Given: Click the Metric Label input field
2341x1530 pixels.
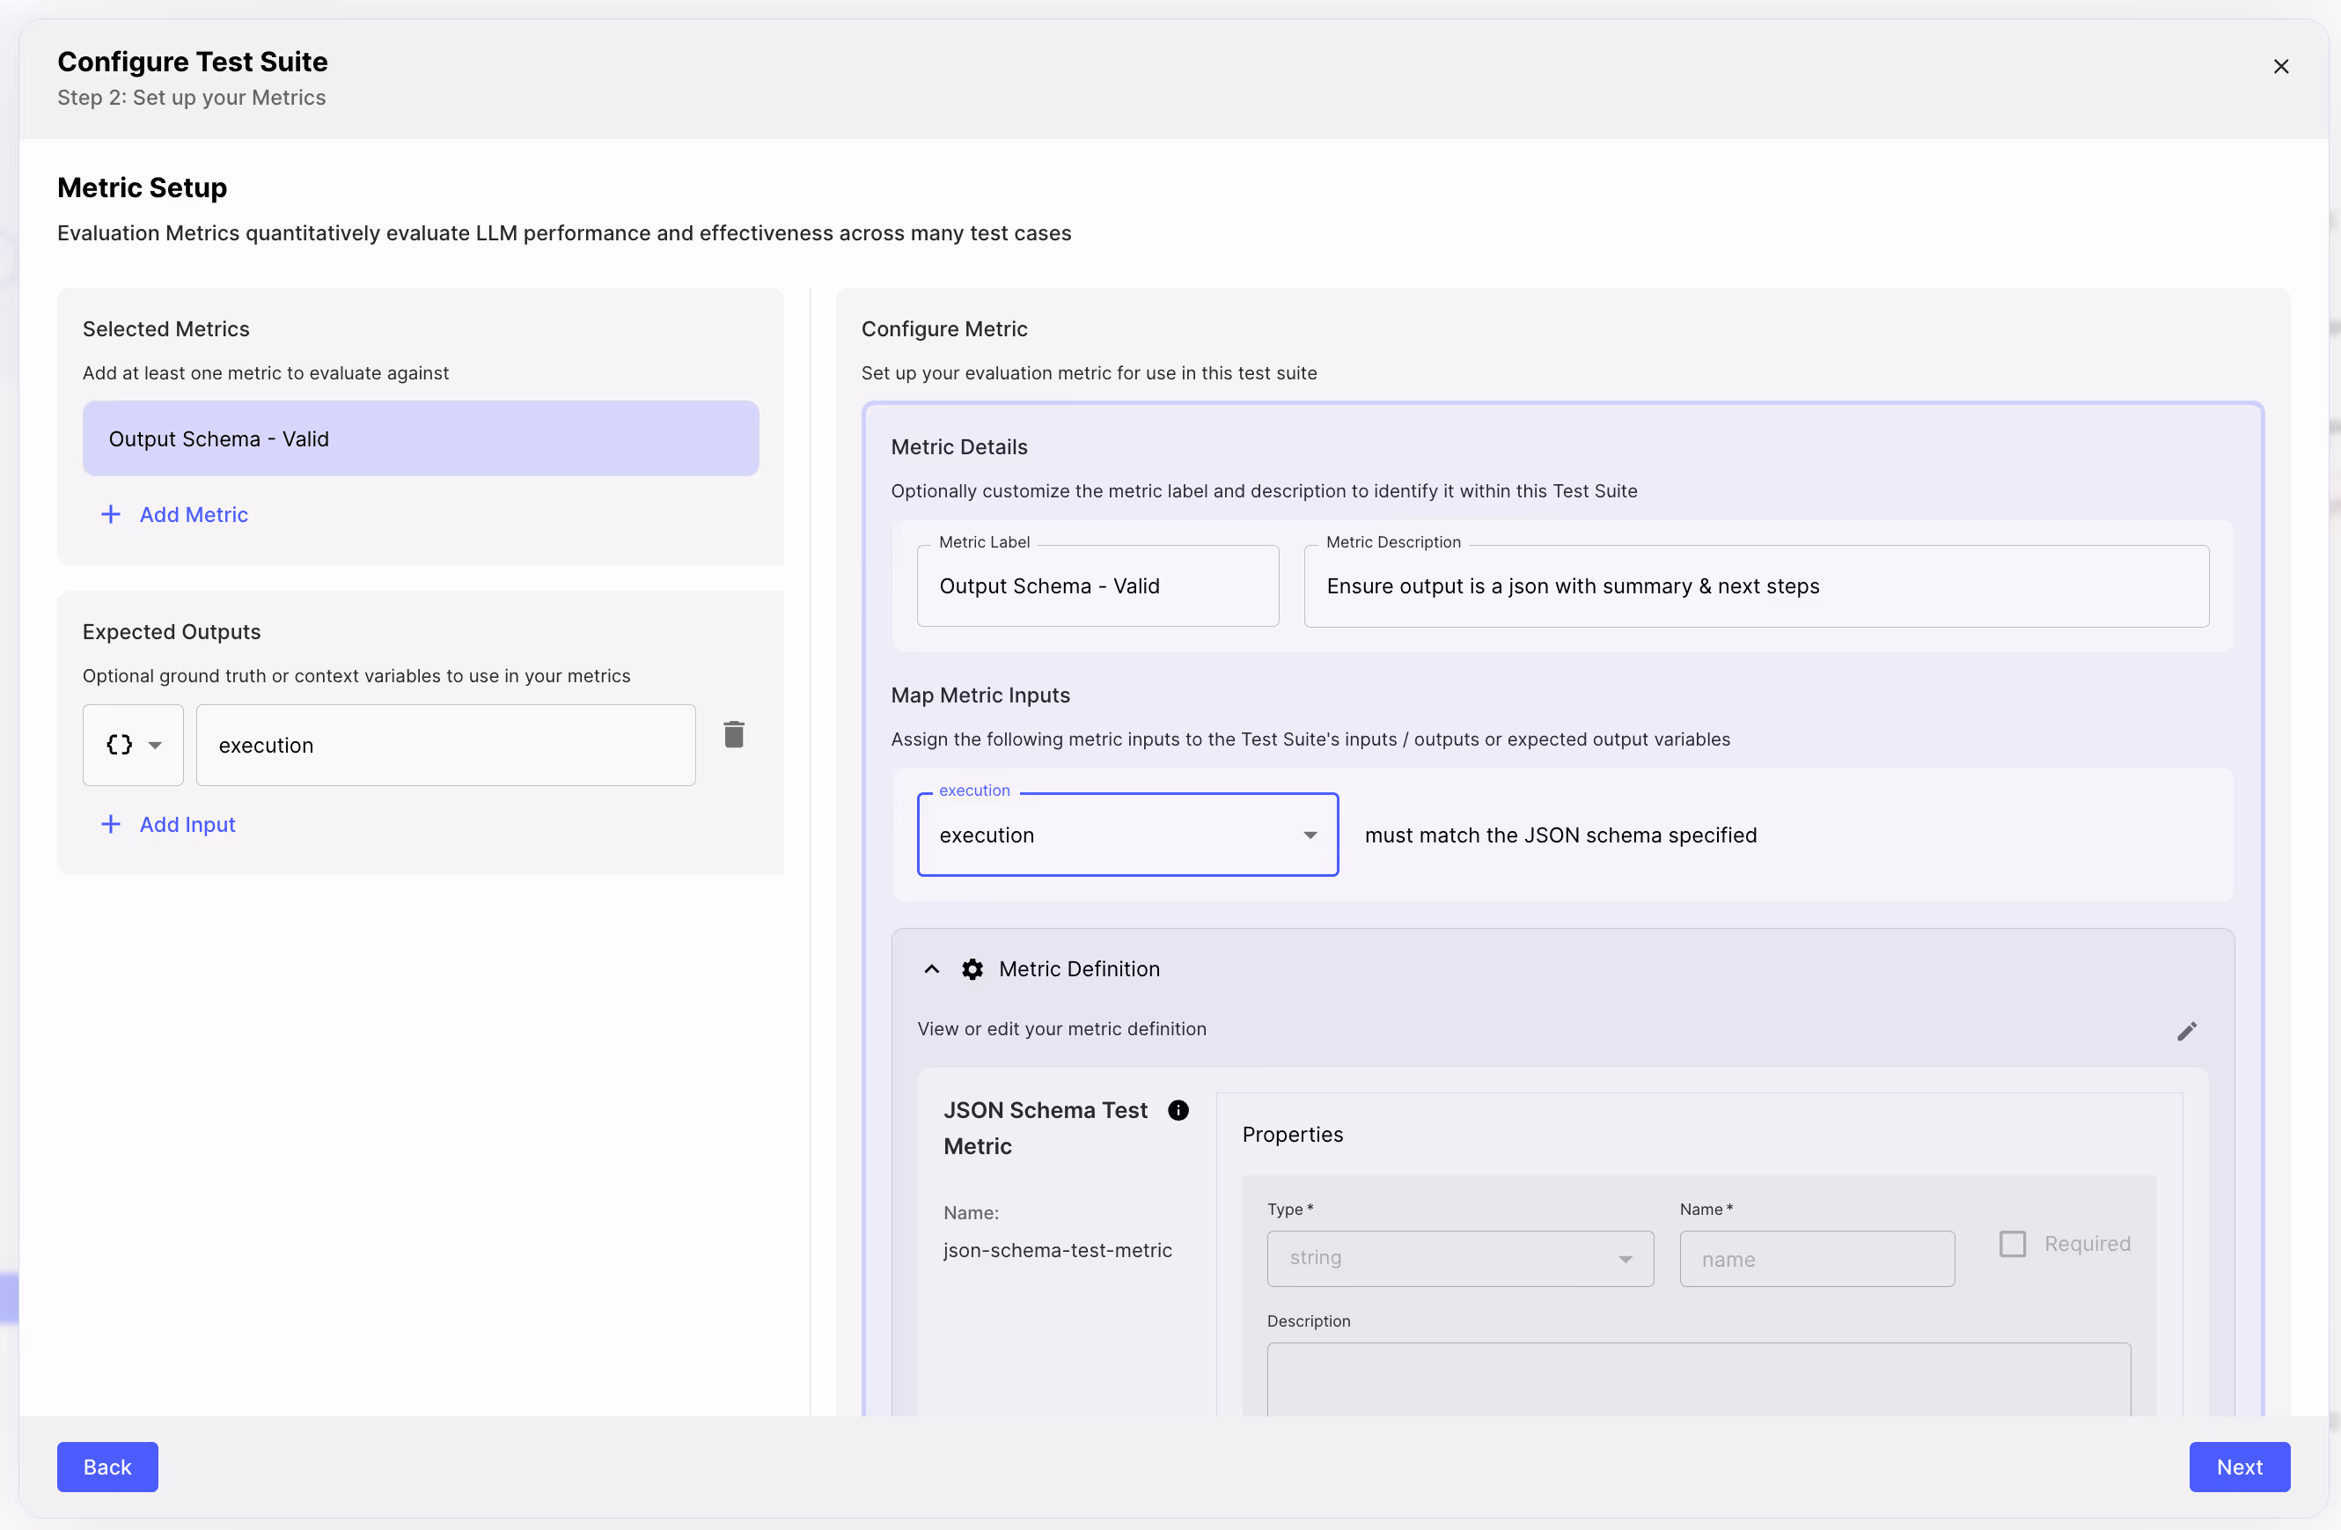Looking at the screenshot, I should pyautogui.click(x=1097, y=586).
